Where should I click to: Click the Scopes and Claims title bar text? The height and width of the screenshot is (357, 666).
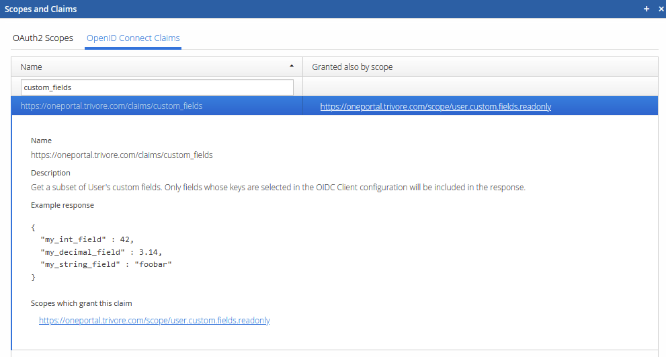coord(41,9)
